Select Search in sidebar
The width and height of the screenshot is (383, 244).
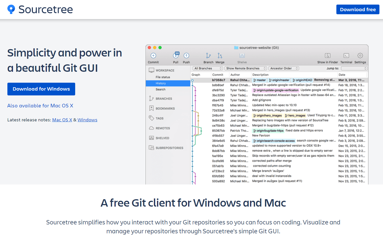161,89
